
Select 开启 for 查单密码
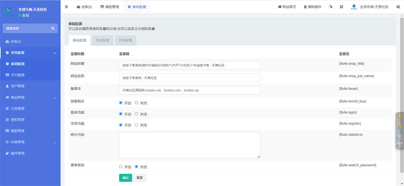[121, 167]
